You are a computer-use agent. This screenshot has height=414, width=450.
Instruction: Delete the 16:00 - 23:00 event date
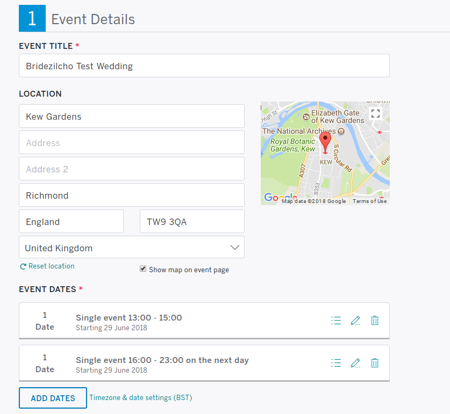(x=375, y=362)
